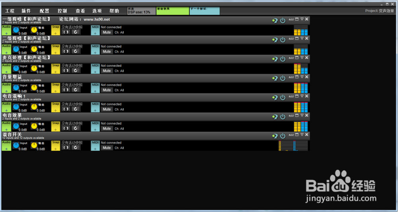Toggle the power button of the 电音效果 rack
This screenshot has height=212, width=398.
click(283, 117)
